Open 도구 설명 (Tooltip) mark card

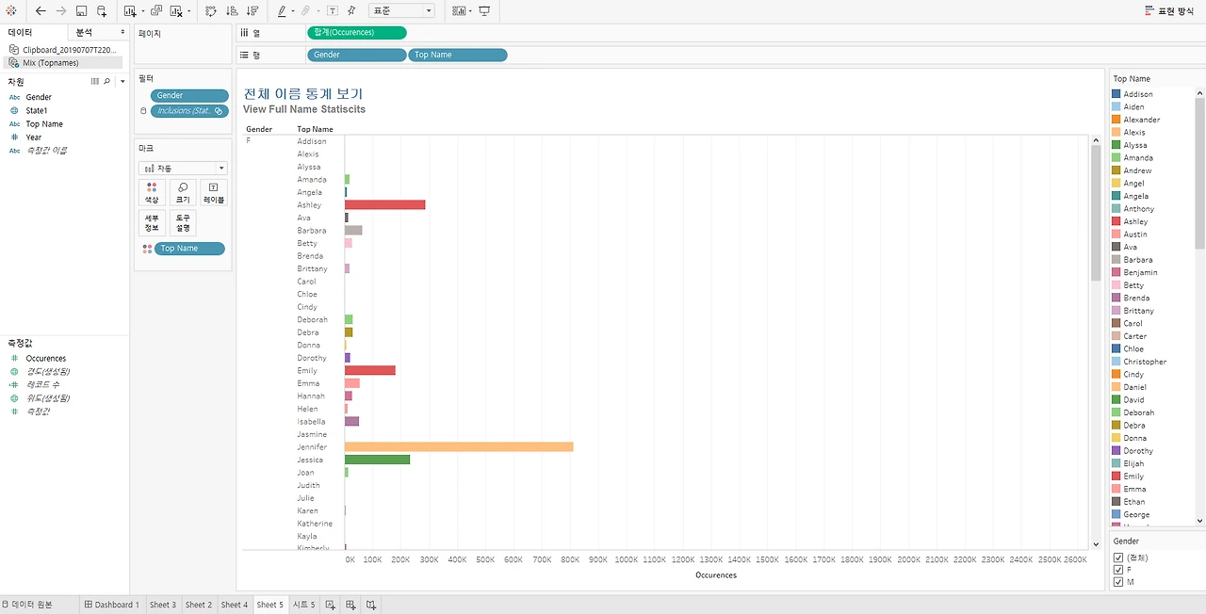click(x=183, y=223)
